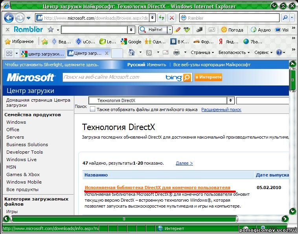The width and height of the screenshot is (298, 234).
Task: Sort results by Дате выпуска column header
Action: click(x=272, y=175)
